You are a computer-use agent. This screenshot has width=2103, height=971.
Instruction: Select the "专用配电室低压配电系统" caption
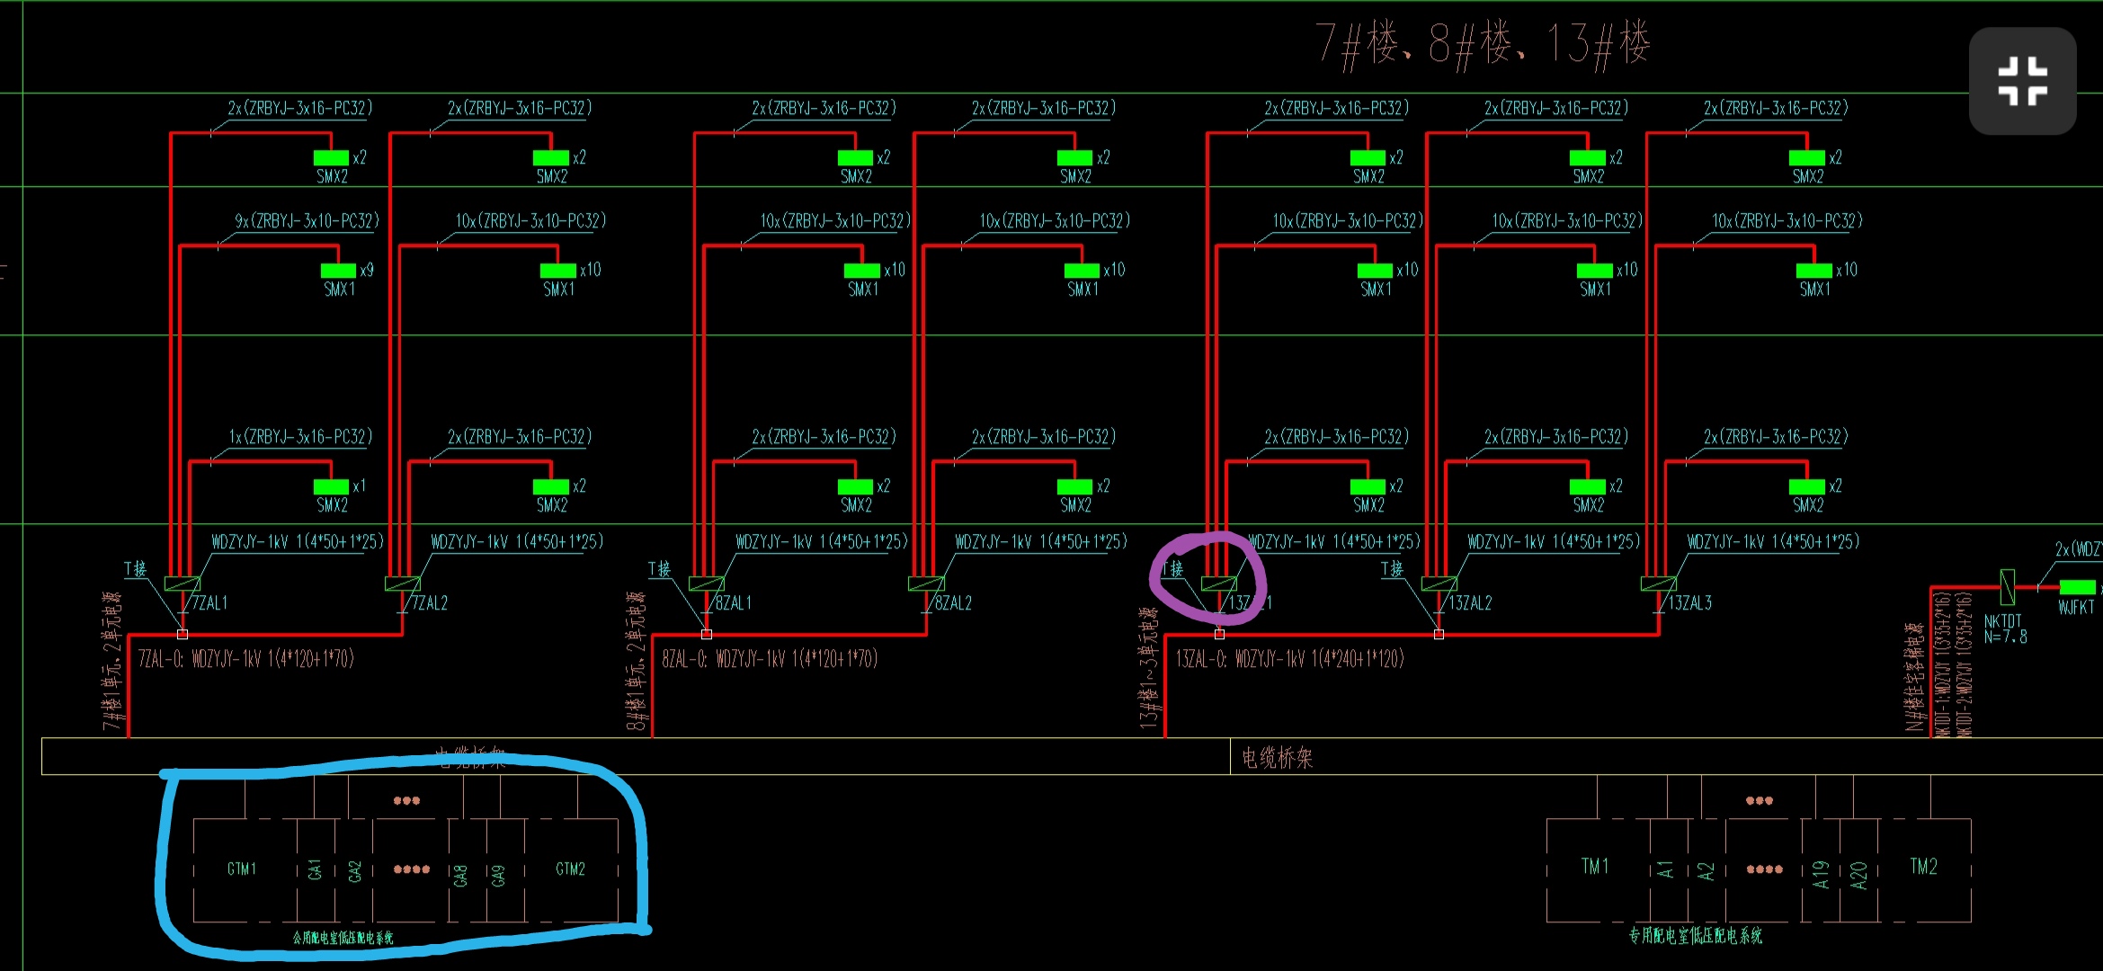(1696, 936)
